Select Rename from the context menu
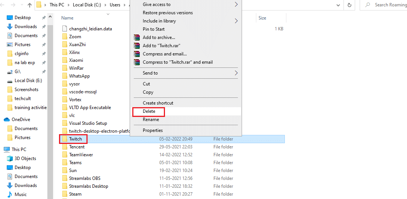The width and height of the screenshot is (407, 199). click(x=151, y=120)
